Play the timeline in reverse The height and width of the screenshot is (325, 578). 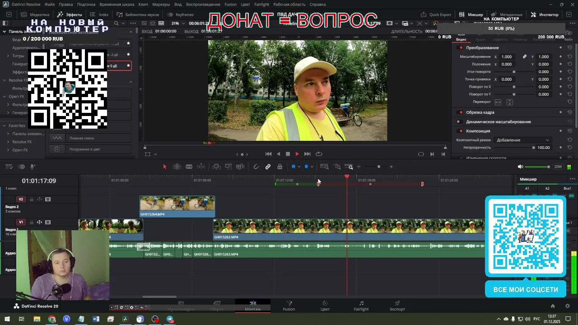tap(278, 154)
